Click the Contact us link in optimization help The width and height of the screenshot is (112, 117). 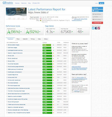pyautogui.click(x=77, y=91)
